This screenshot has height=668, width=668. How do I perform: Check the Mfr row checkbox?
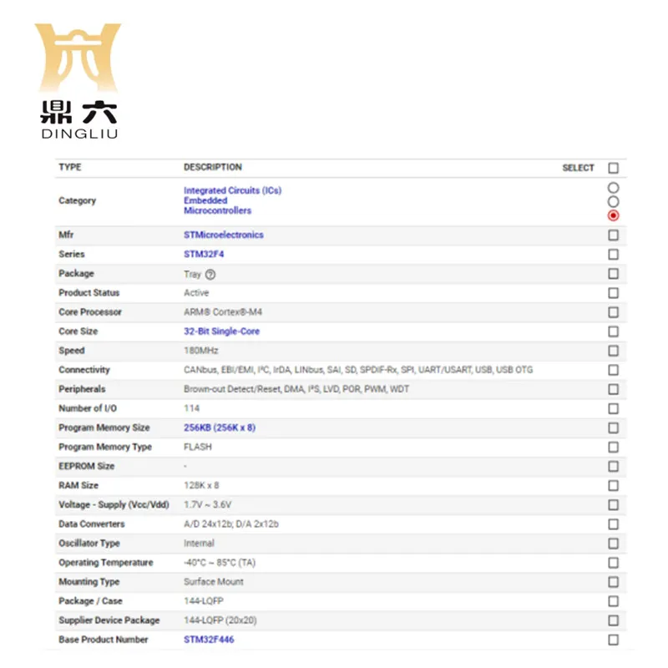613,235
